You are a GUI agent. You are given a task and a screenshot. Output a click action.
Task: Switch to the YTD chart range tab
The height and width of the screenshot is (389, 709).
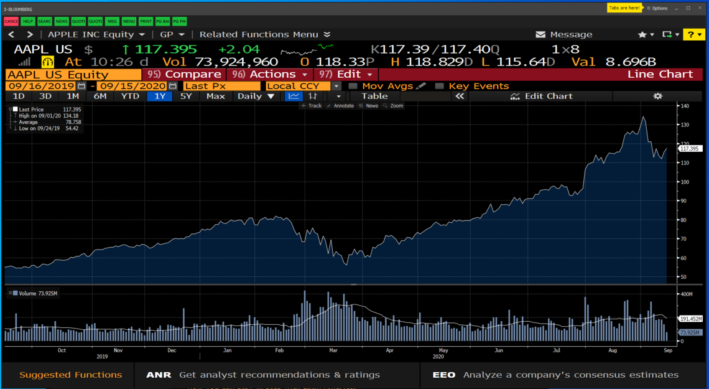coord(130,96)
